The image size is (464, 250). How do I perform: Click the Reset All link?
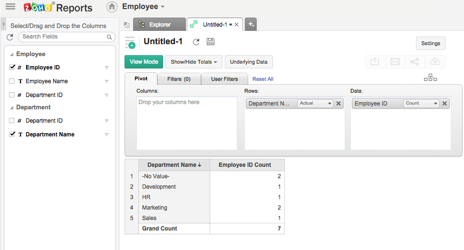(x=262, y=79)
